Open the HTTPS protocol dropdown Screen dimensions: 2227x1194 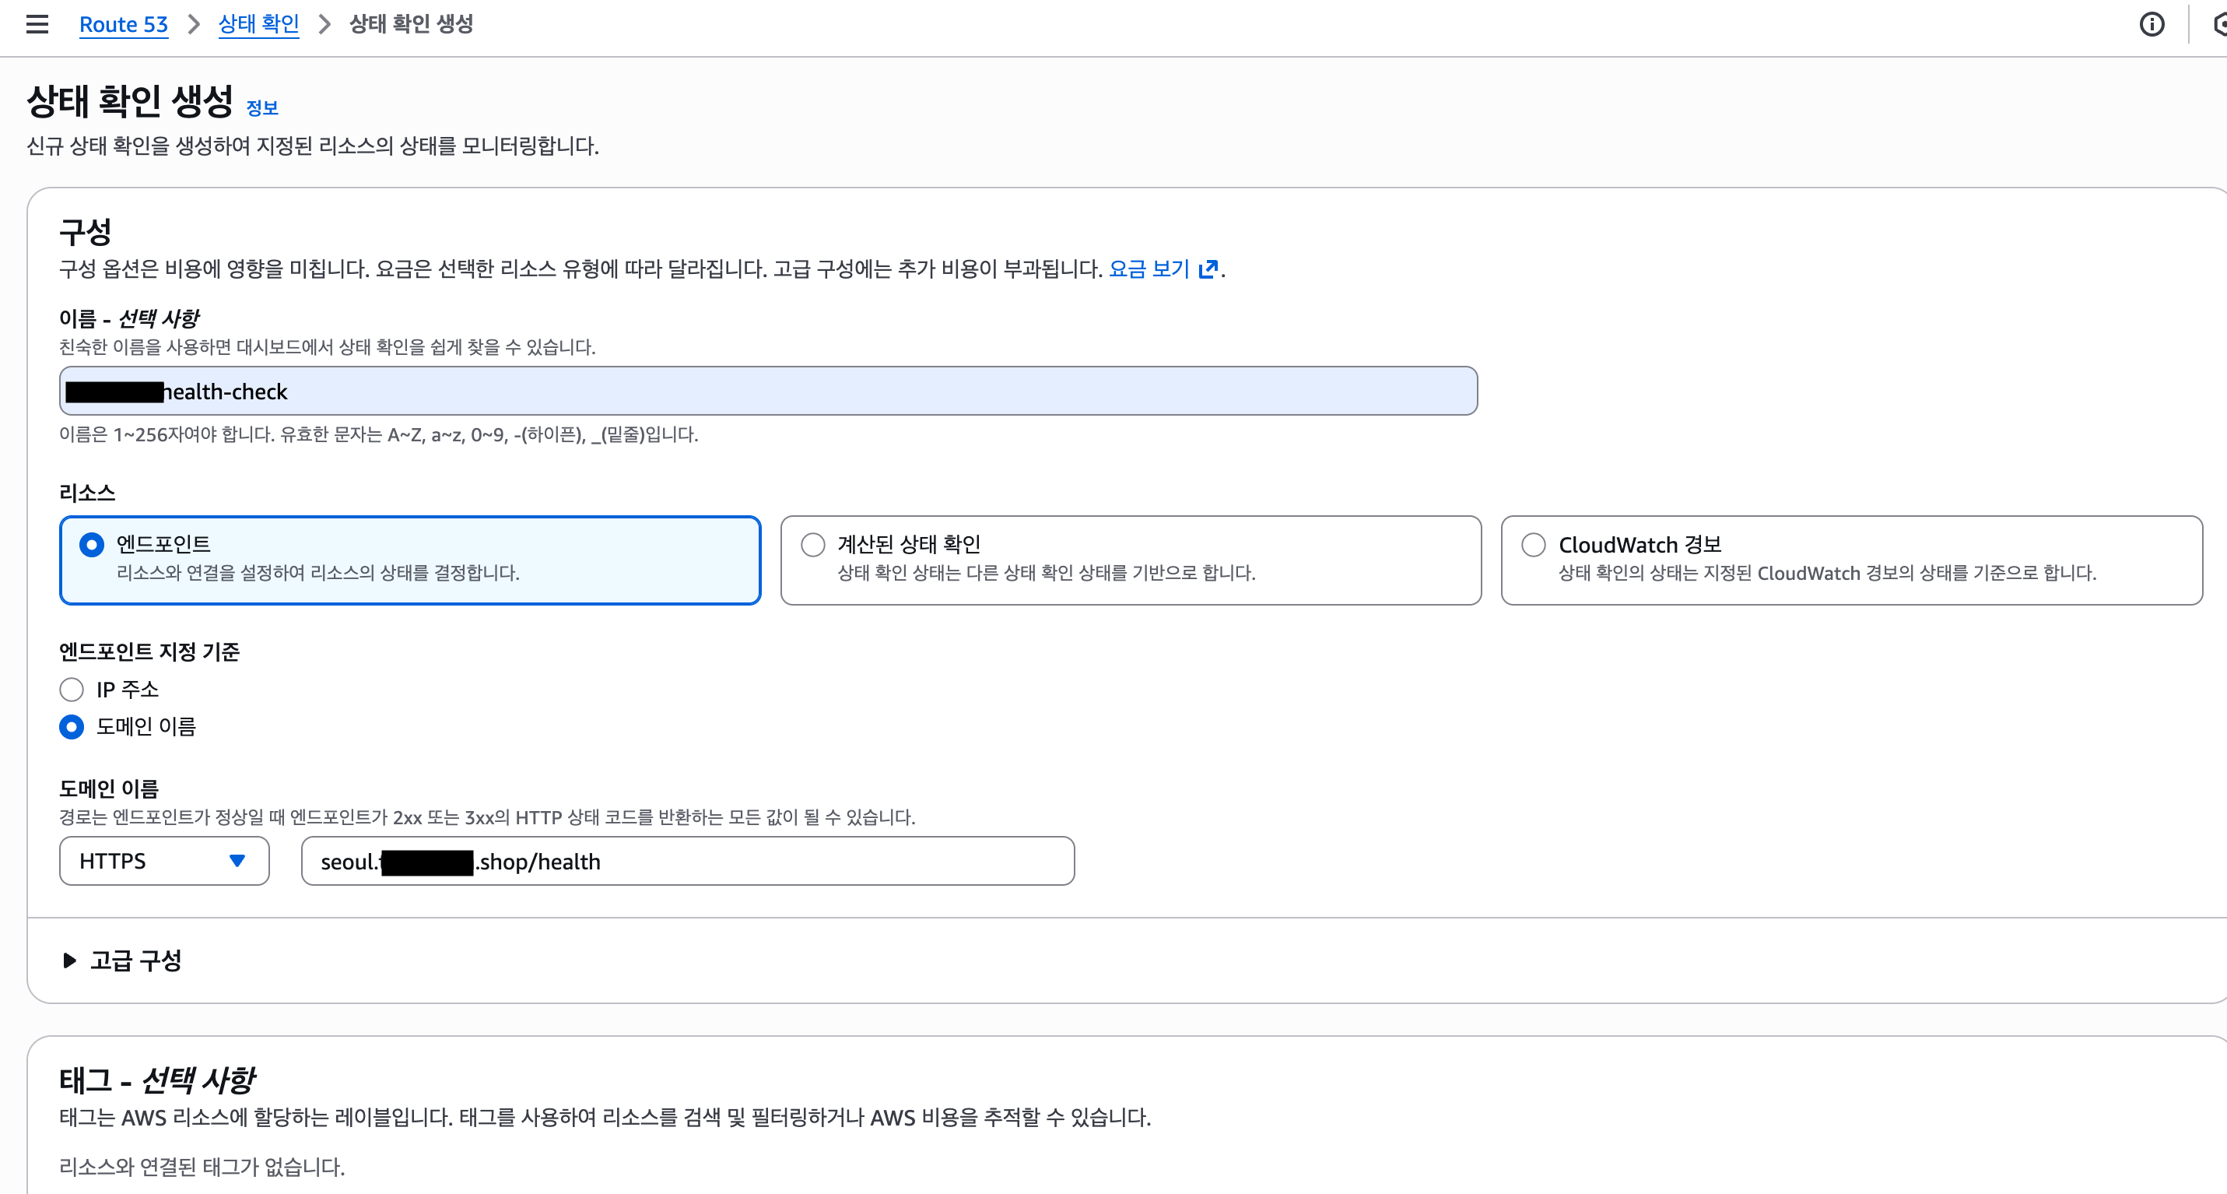click(163, 860)
